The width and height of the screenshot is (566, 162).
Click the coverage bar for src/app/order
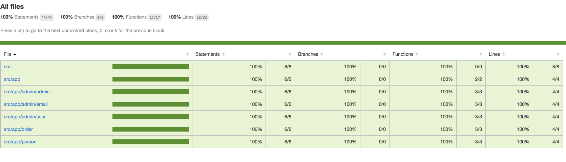tap(150, 129)
